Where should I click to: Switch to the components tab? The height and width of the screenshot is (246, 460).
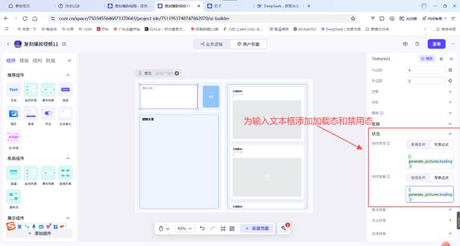pyautogui.click(x=11, y=60)
